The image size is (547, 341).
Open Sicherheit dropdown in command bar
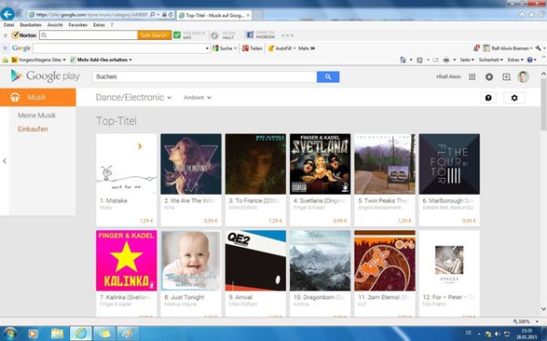point(490,60)
